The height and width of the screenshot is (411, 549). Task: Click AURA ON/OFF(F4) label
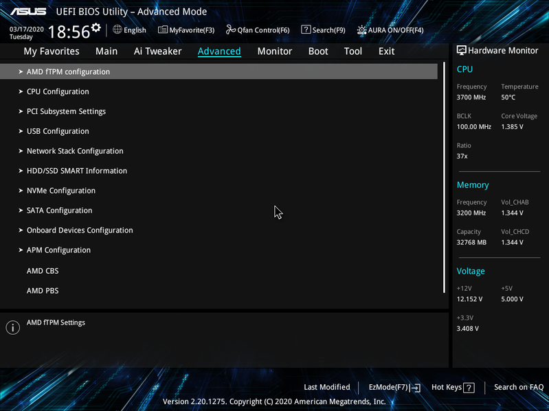point(396,30)
